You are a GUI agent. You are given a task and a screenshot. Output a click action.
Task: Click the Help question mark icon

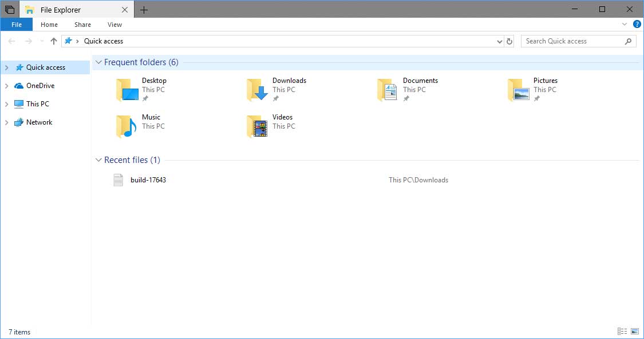pos(637,25)
